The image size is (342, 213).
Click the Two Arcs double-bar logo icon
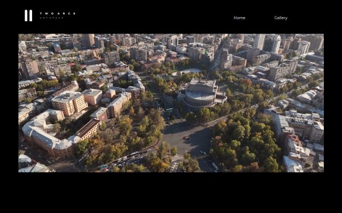click(28, 15)
